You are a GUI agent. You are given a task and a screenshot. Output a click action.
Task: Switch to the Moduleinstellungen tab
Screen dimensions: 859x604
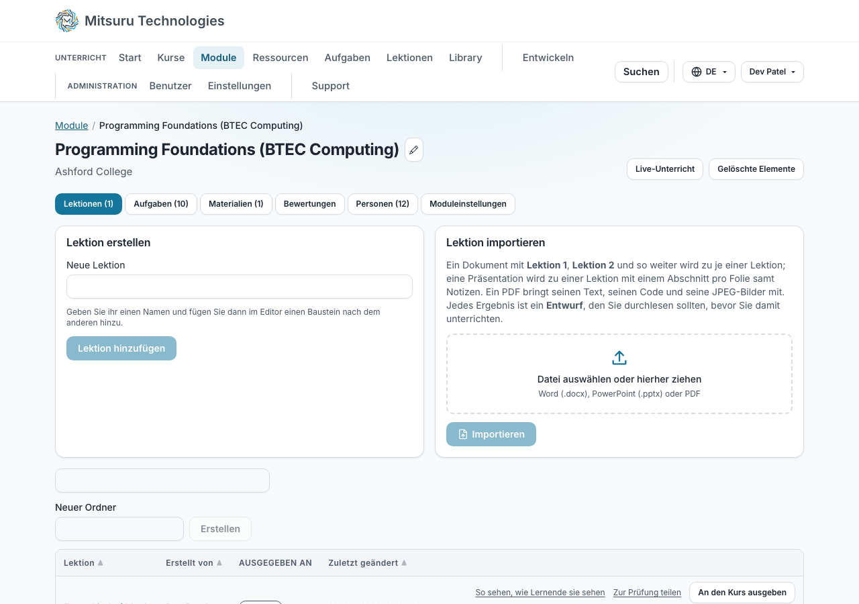(468, 204)
